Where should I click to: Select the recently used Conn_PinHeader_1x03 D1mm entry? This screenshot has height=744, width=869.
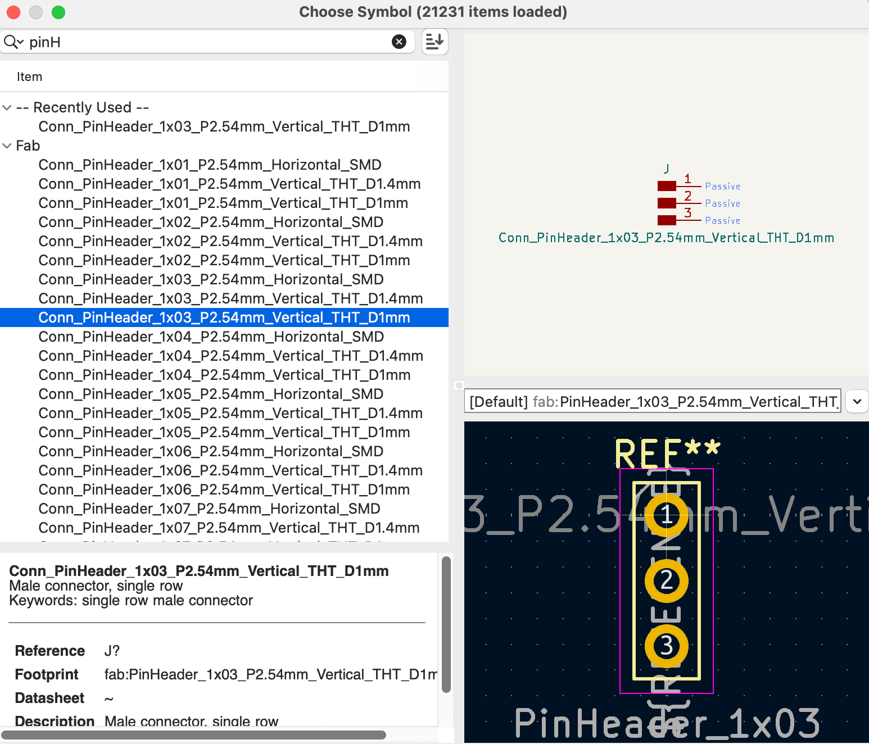[x=224, y=126]
